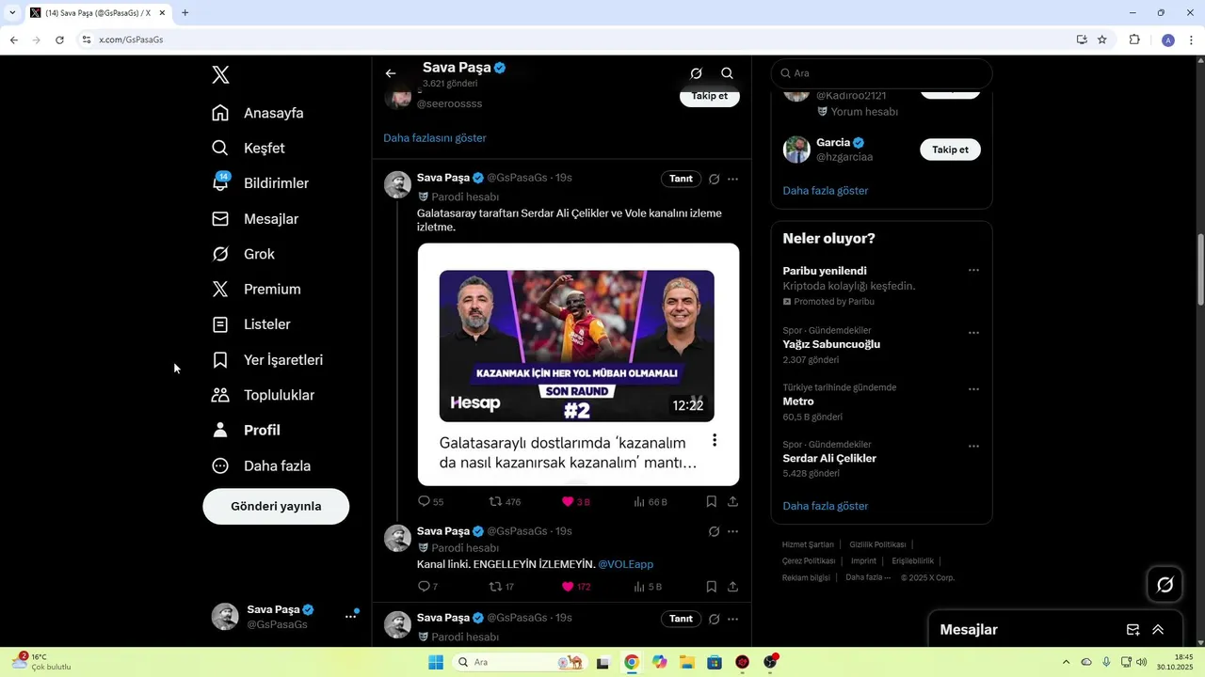Open Topluluklar communities

[263, 395]
